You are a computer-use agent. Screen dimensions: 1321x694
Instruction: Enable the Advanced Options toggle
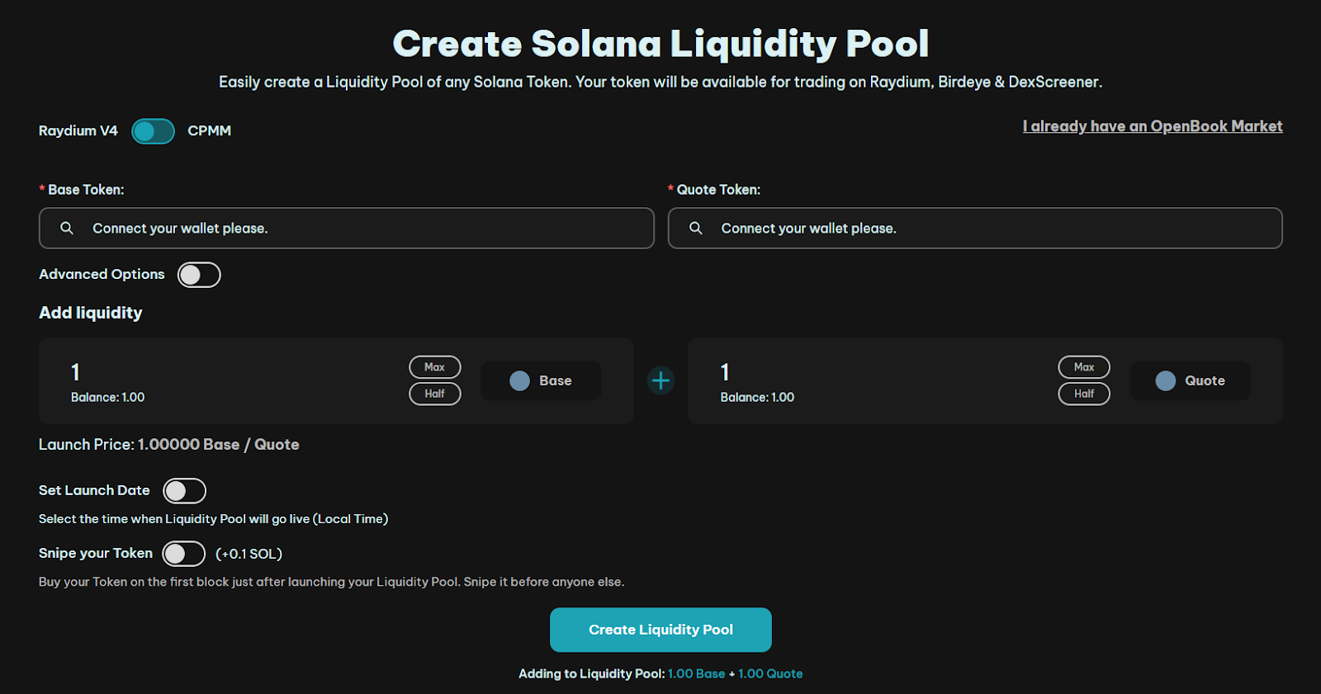(x=199, y=275)
